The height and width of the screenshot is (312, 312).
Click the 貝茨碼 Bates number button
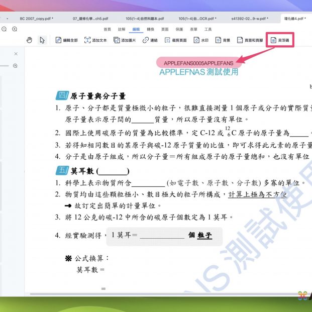[280, 40]
